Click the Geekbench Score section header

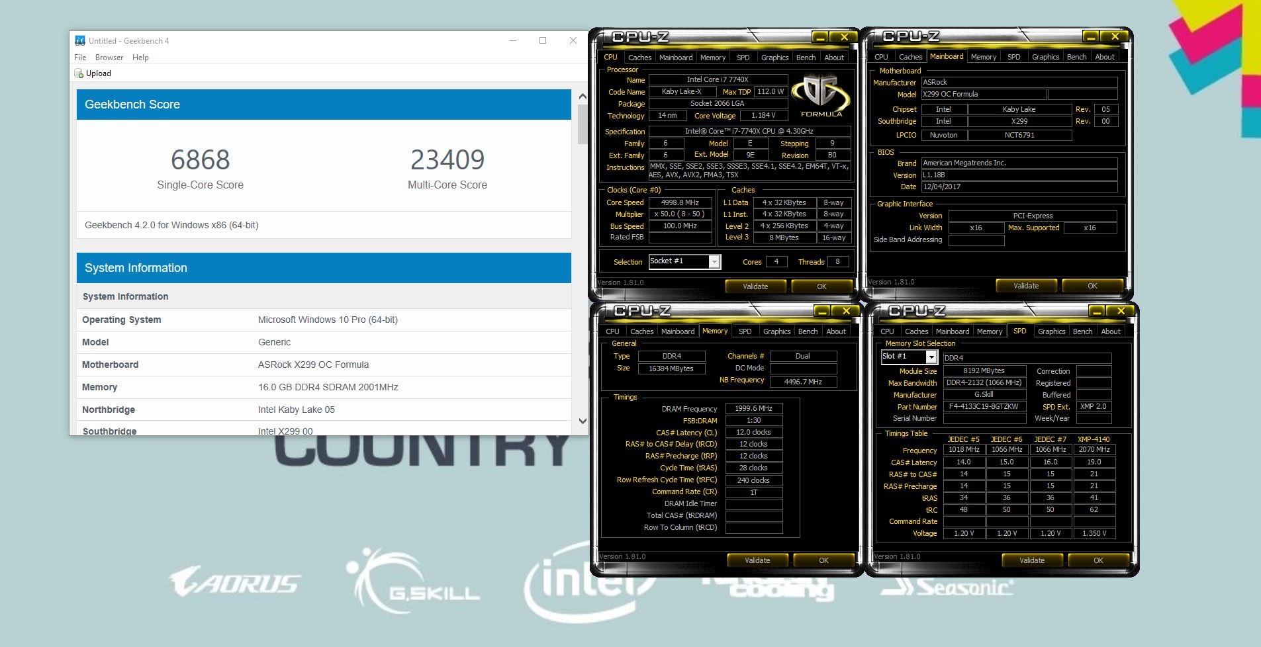pyautogui.click(x=324, y=105)
